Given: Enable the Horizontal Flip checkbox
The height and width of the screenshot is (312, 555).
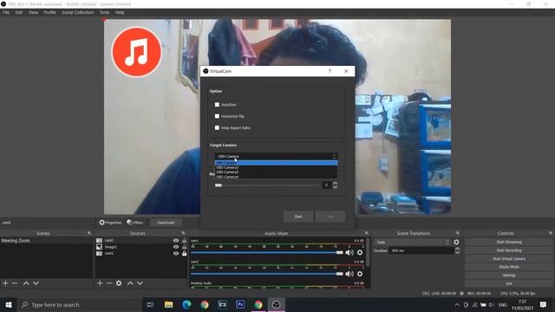Looking at the screenshot, I should click(217, 116).
